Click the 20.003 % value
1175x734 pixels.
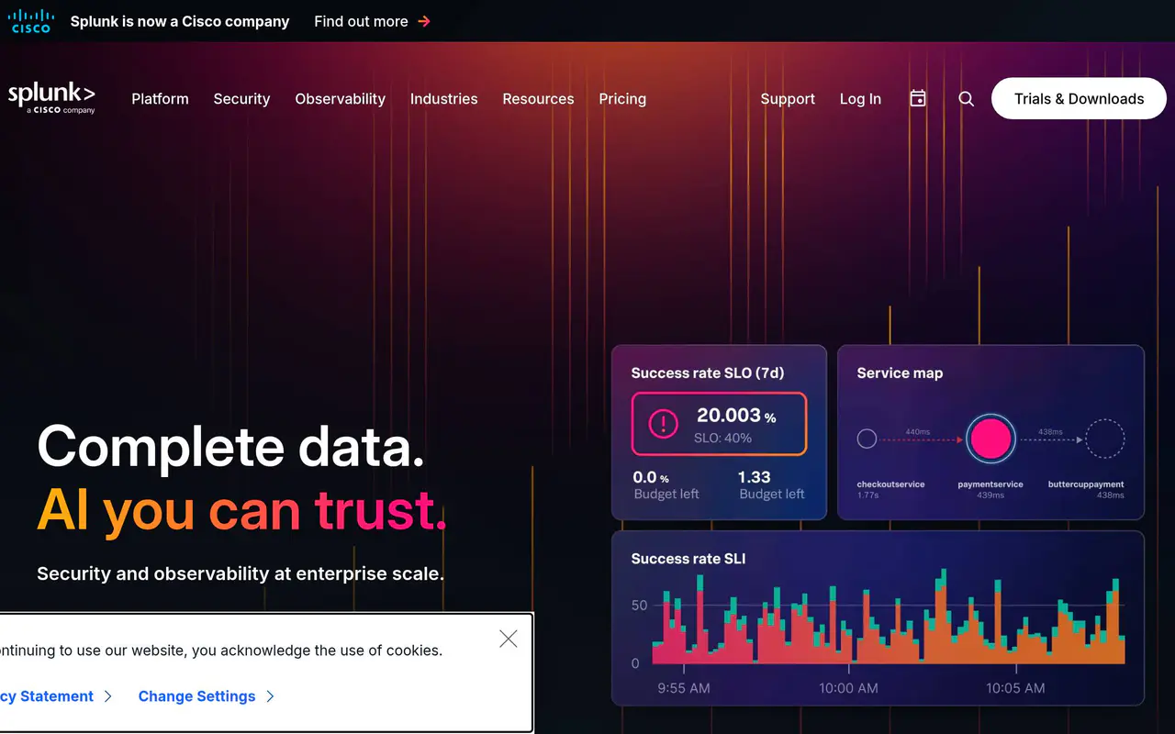736,416
